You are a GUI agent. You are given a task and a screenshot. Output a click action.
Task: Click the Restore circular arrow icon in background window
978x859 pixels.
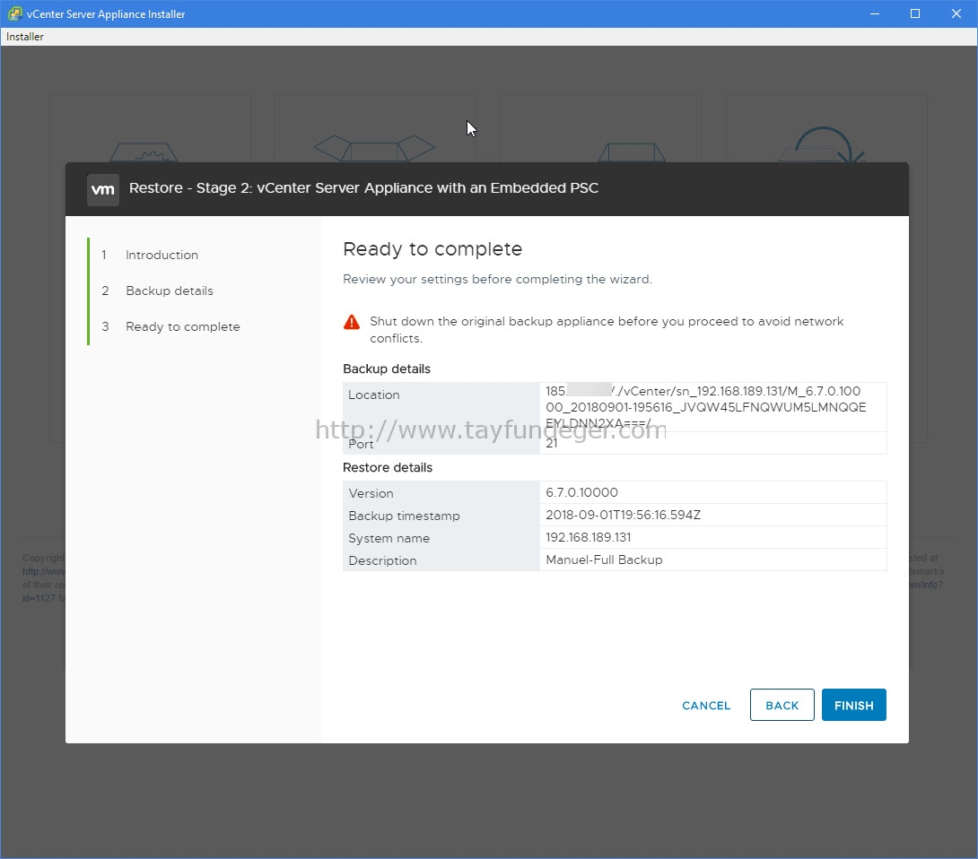pyautogui.click(x=824, y=144)
